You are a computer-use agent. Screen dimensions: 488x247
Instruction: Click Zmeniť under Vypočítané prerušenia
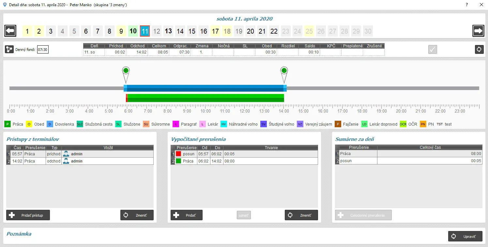[301, 215]
